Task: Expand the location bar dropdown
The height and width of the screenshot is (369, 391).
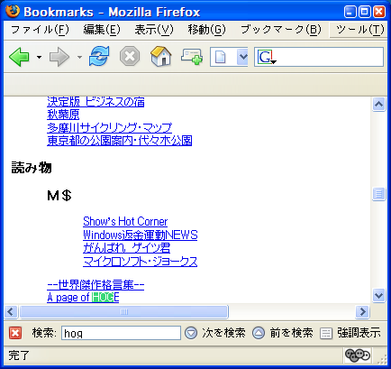Action: point(242,56)
